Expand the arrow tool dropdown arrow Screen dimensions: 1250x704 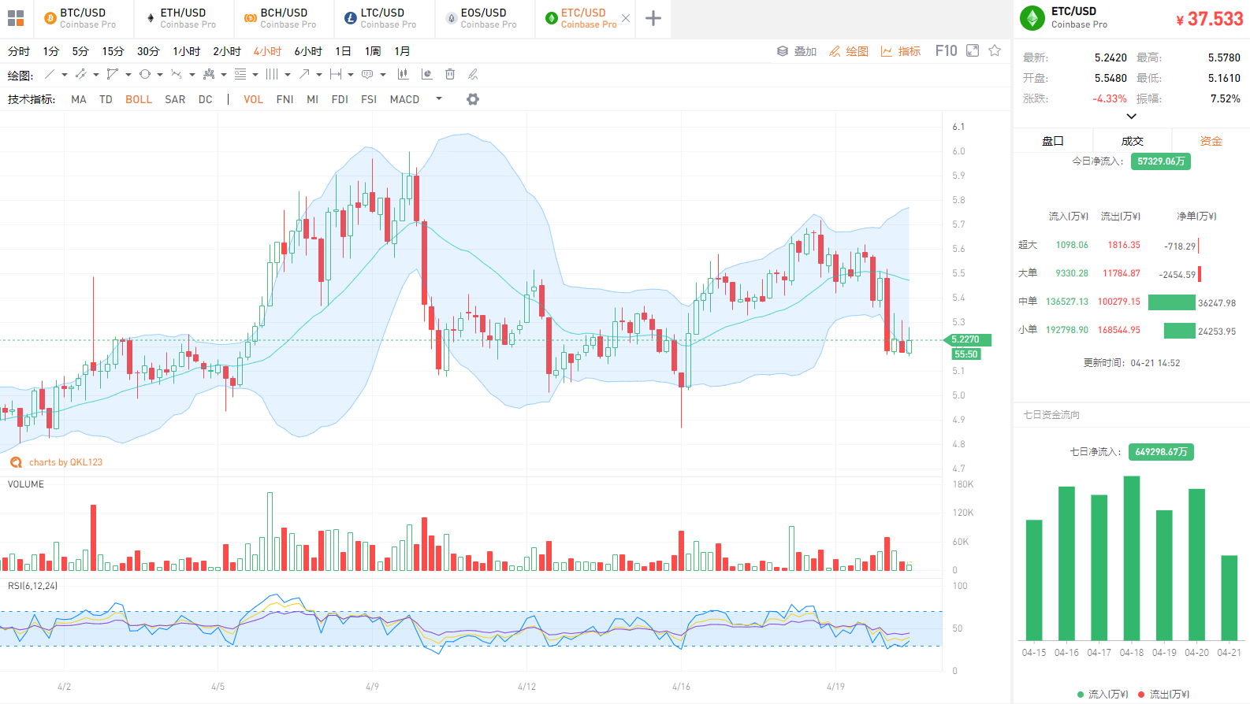point(319,75)
